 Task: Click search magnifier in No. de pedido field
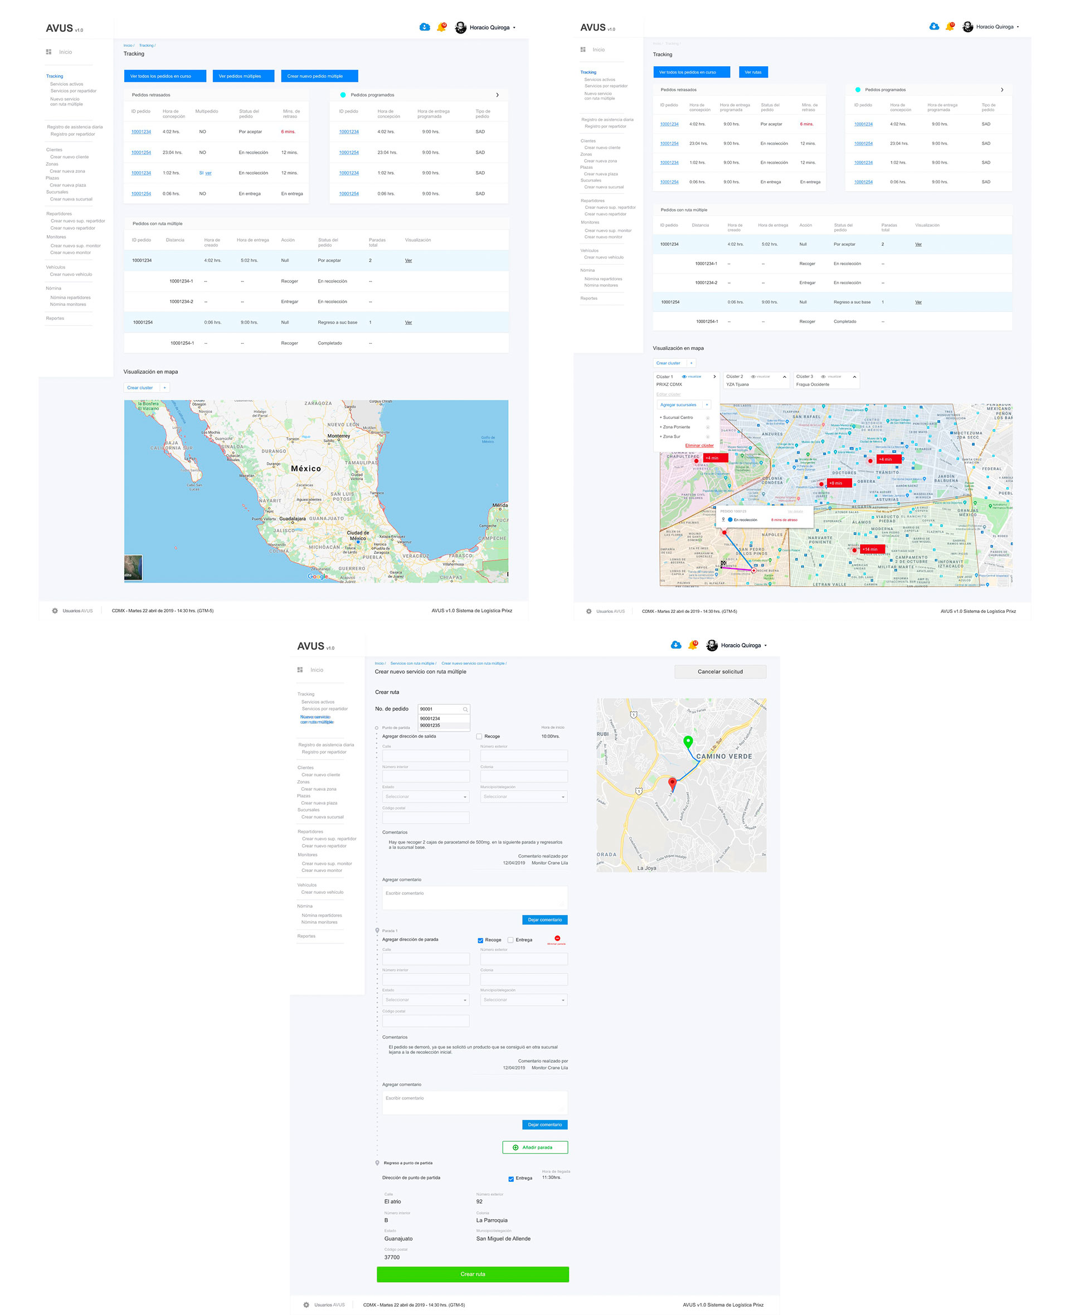coord(465,709)
